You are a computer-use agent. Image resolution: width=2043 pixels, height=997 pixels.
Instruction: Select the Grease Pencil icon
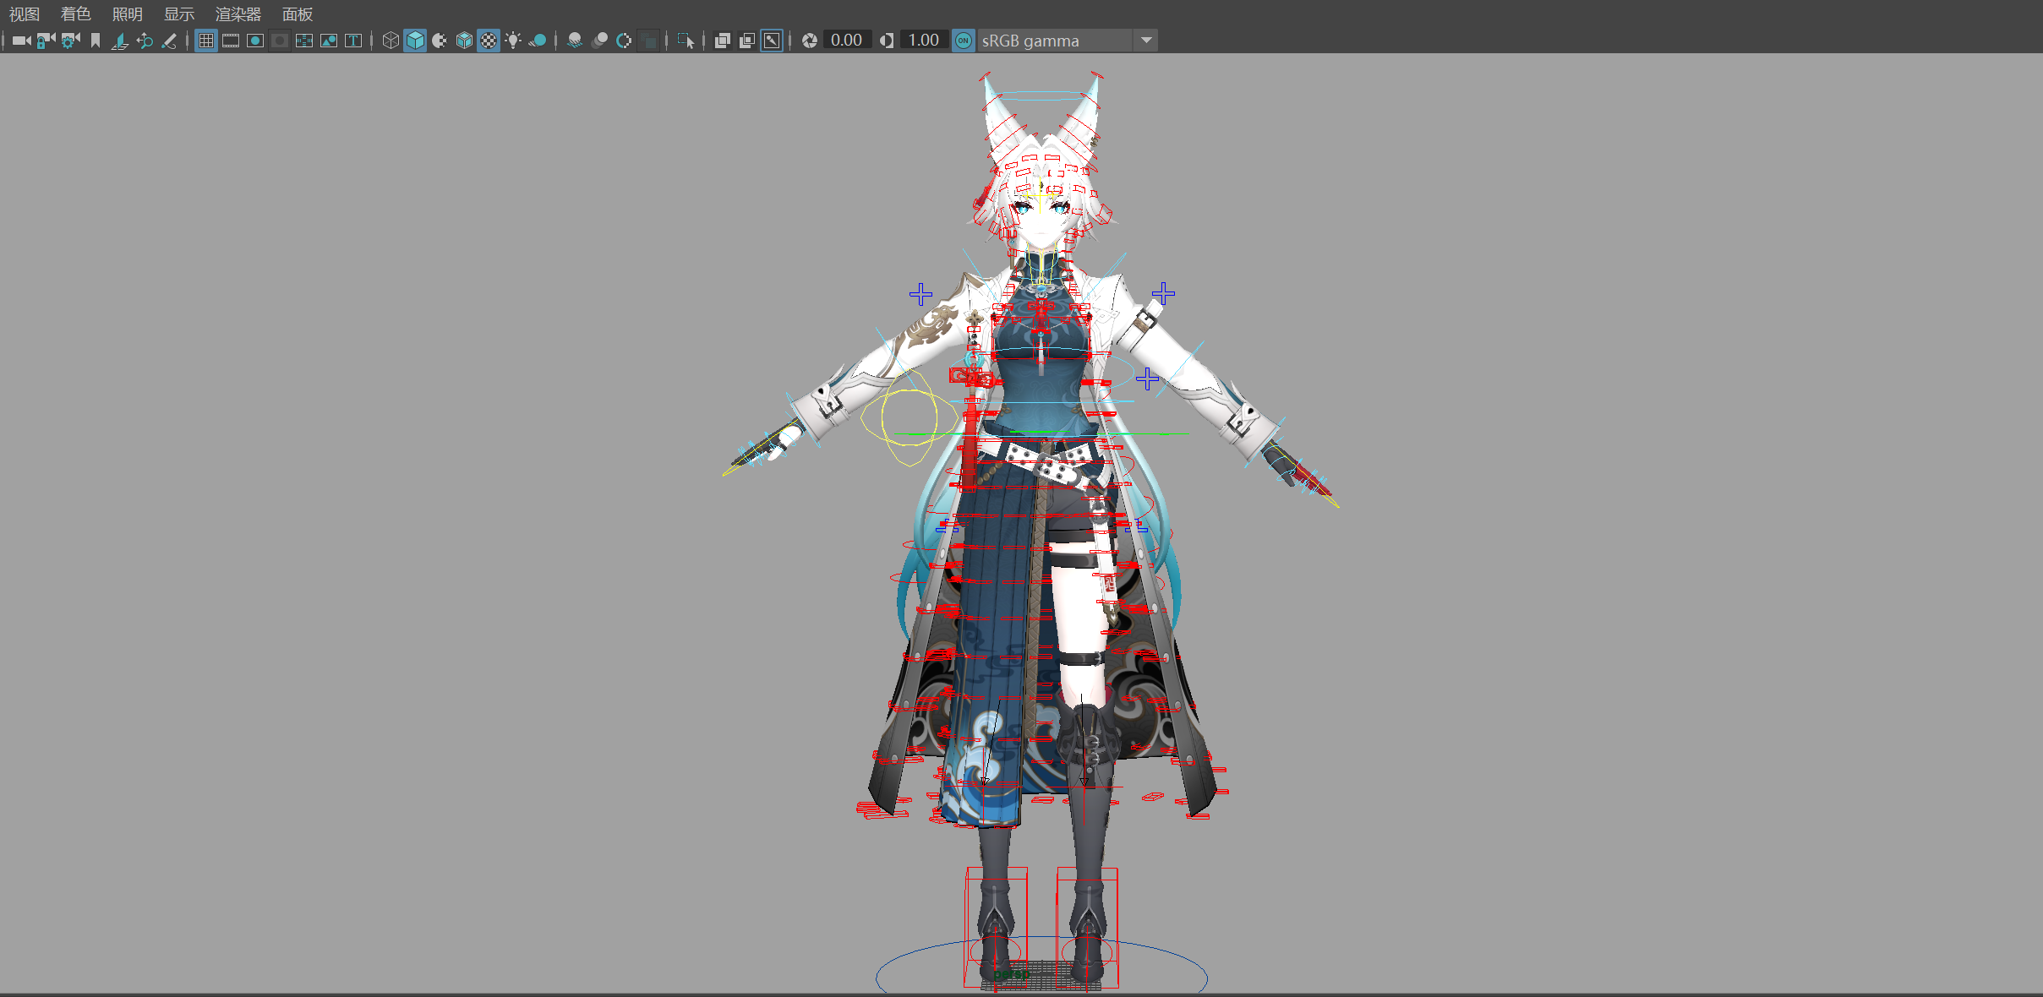[x=169, y=41]
